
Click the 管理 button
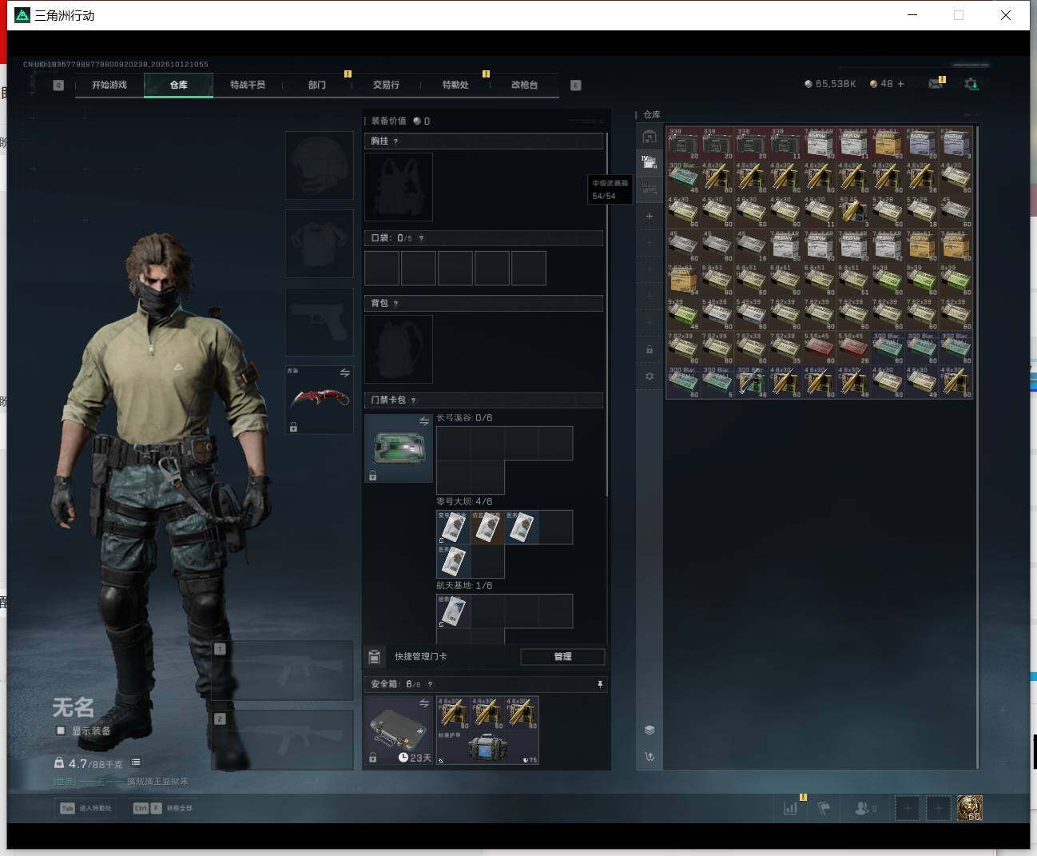pyautogui.click(x=562, y=657)
